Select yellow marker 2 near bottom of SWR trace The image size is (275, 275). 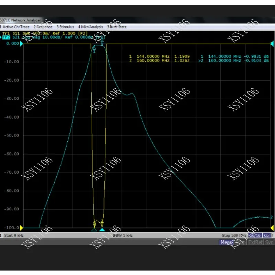(x=102, y=222)
